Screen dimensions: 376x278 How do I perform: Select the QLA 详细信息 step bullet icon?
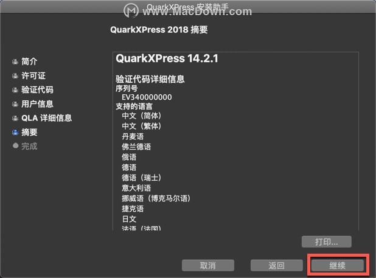[x=15, y=118]
